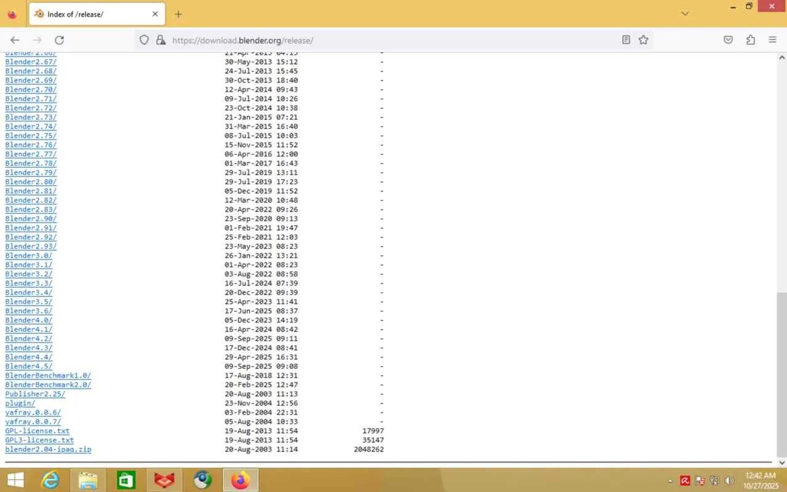Open the Firefox application menu
The width and height of the screenshot is (787, 492).
pos(772,40)
